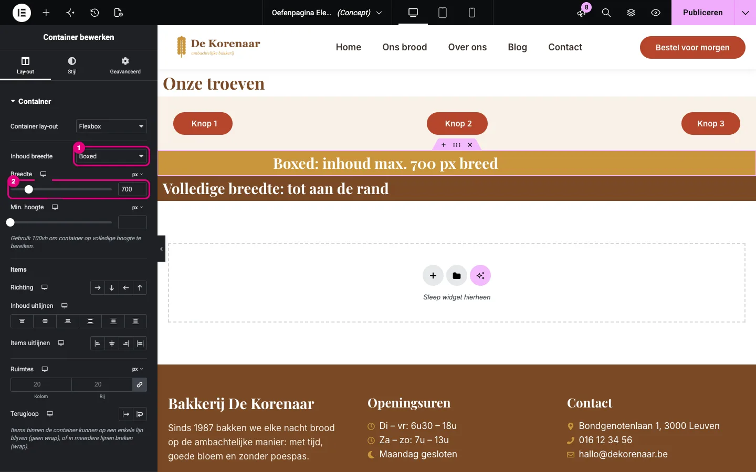Open the Finder search icon

coord(606,13)
